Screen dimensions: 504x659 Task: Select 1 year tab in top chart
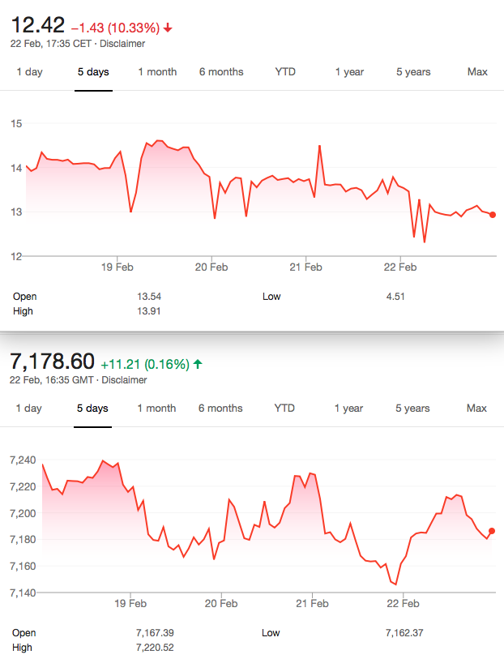click(x=349, y=72)
